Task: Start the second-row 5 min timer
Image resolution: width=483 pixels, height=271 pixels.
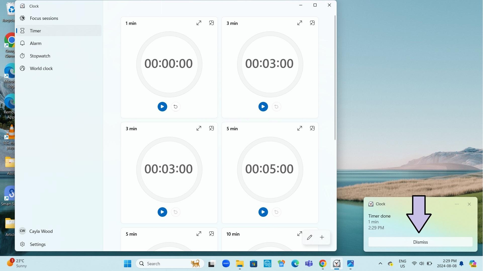Action: pyautogui.click(x=263, y=212)
